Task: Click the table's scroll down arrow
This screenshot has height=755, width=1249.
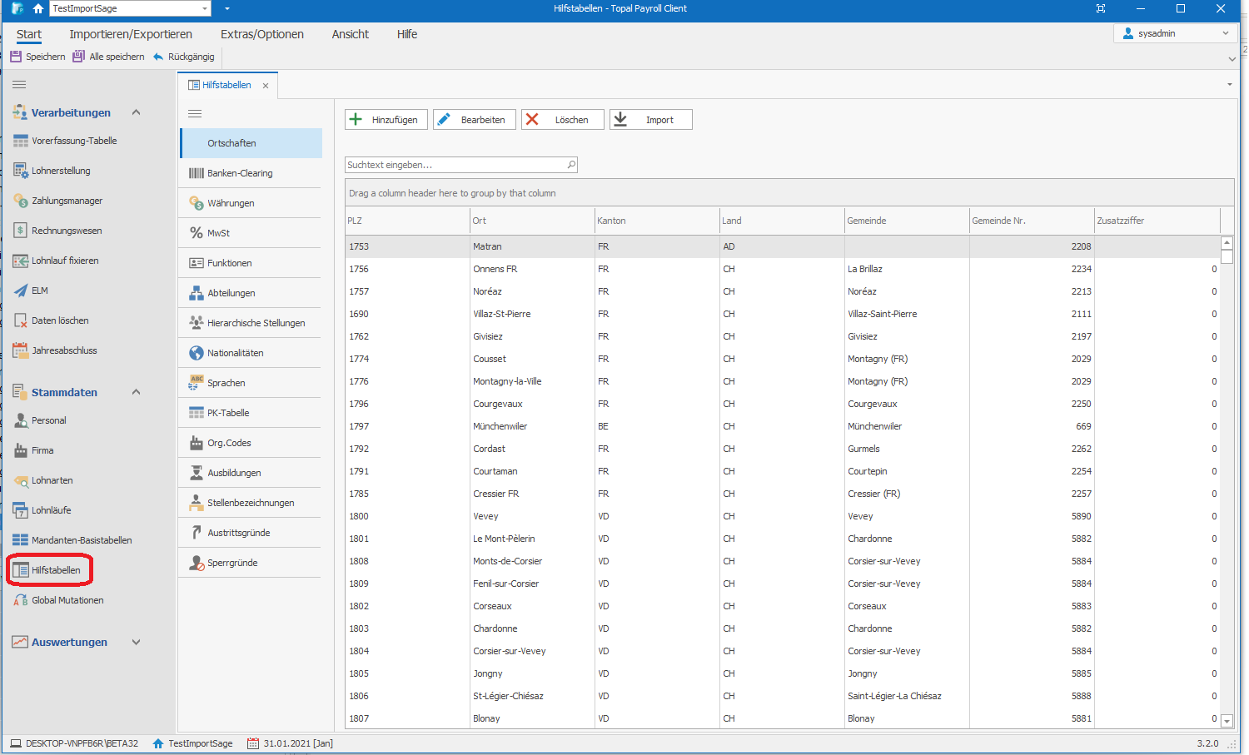Action: click(x=1227, y=721)
